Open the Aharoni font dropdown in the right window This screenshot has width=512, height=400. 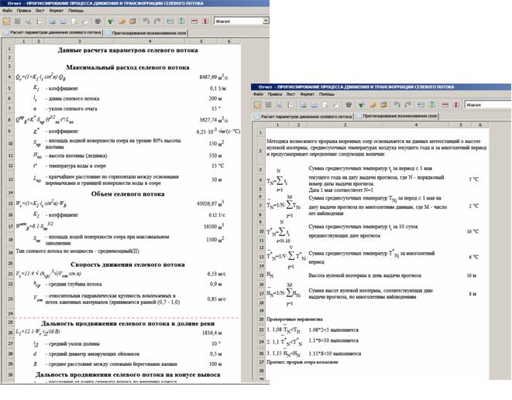pos(486,104)
